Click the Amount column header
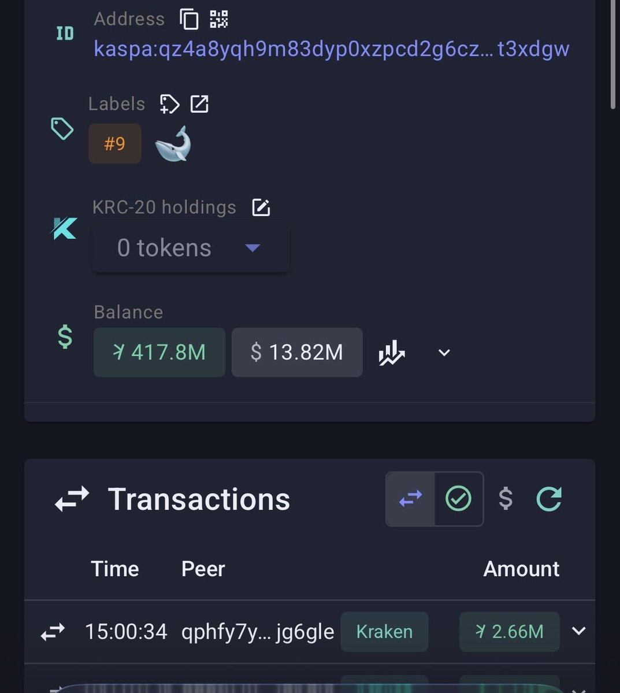Screen dimensions: 620x693 pyautogui.click(x=521, y=569)
